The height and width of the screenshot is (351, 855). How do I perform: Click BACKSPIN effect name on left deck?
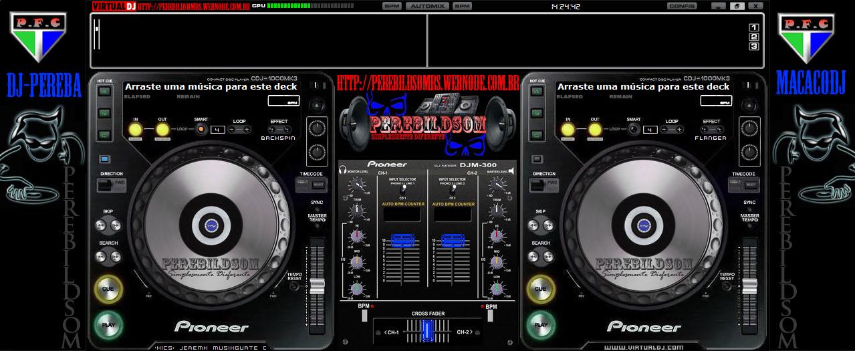[278, 138]
